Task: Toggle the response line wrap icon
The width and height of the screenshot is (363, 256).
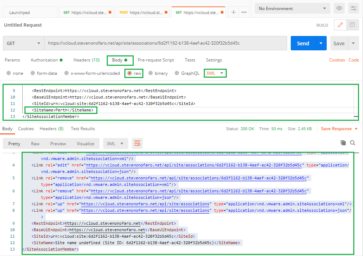Action: pos(137,143)
